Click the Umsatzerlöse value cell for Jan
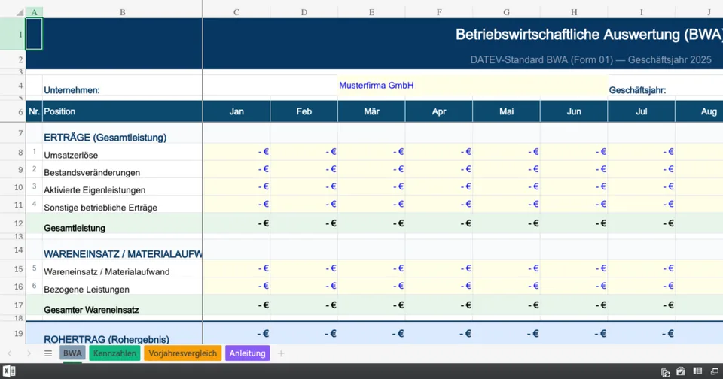 [236, 152]
